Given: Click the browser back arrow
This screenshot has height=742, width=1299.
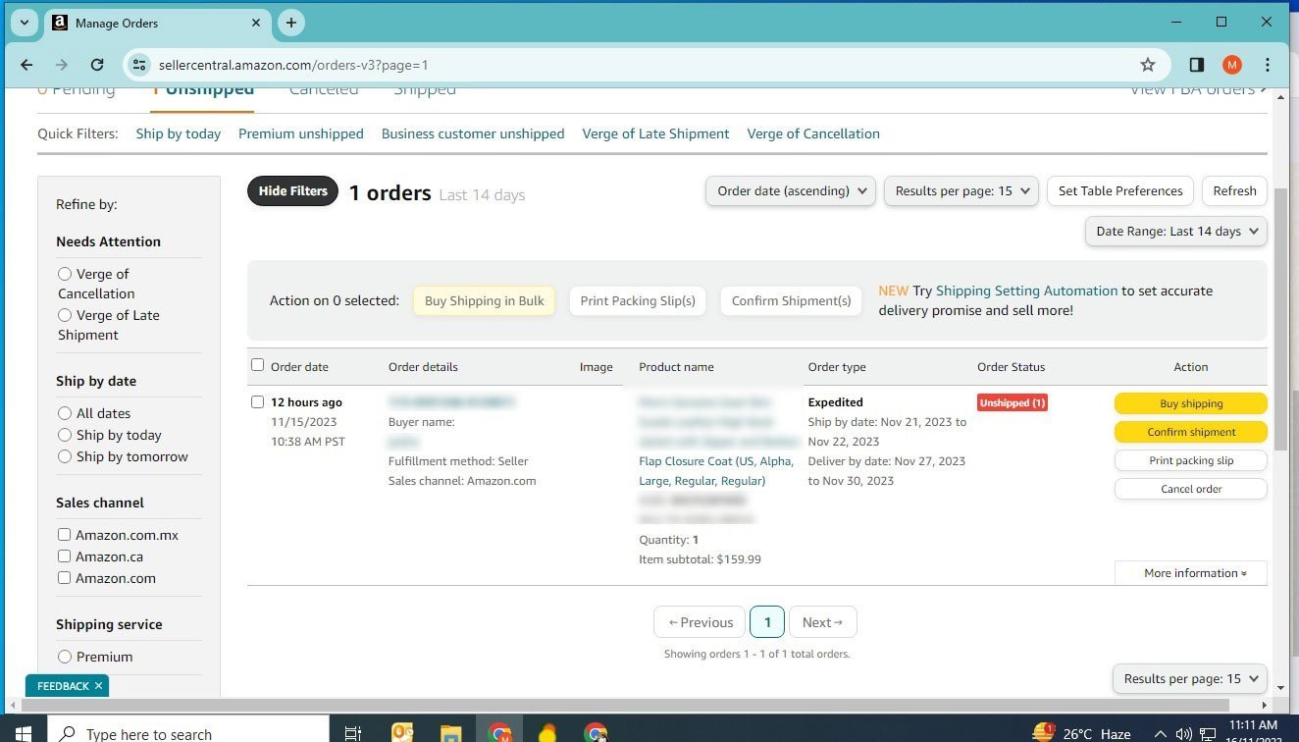Looking at the screenshot, I should [x=26, y=65].
